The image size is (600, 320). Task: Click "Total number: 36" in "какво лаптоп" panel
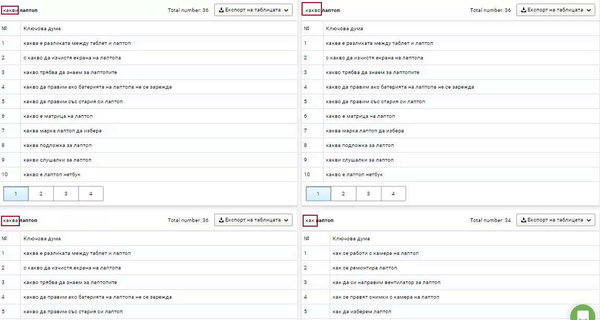tap(490, 10)
